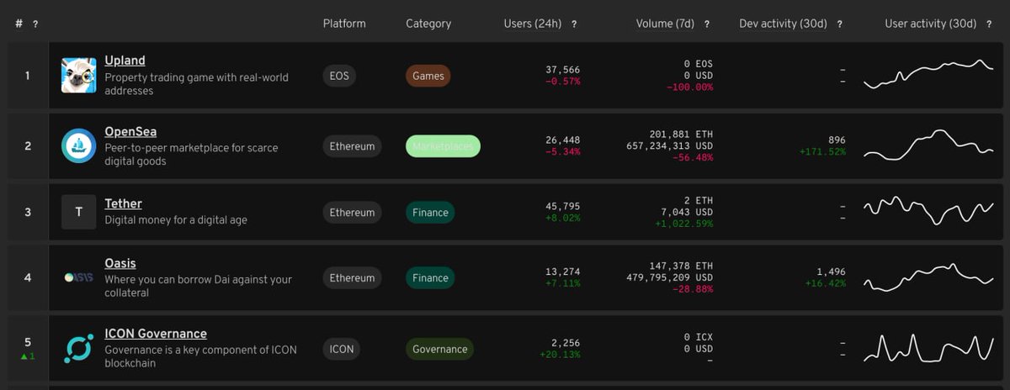
Task: Click the Oasis user activity sparkline
Action: 928,277
